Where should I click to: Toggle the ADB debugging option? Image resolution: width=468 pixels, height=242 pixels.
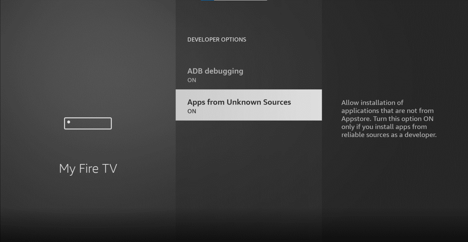[249, 74]
